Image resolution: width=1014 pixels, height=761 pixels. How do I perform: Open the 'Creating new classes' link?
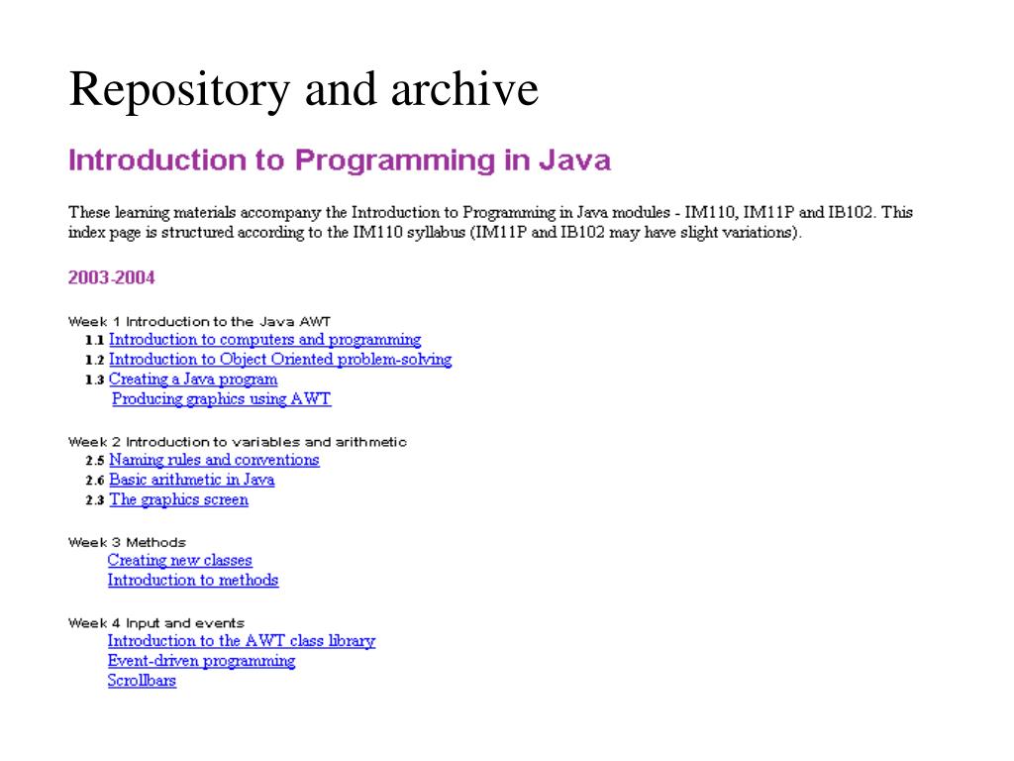180,561
